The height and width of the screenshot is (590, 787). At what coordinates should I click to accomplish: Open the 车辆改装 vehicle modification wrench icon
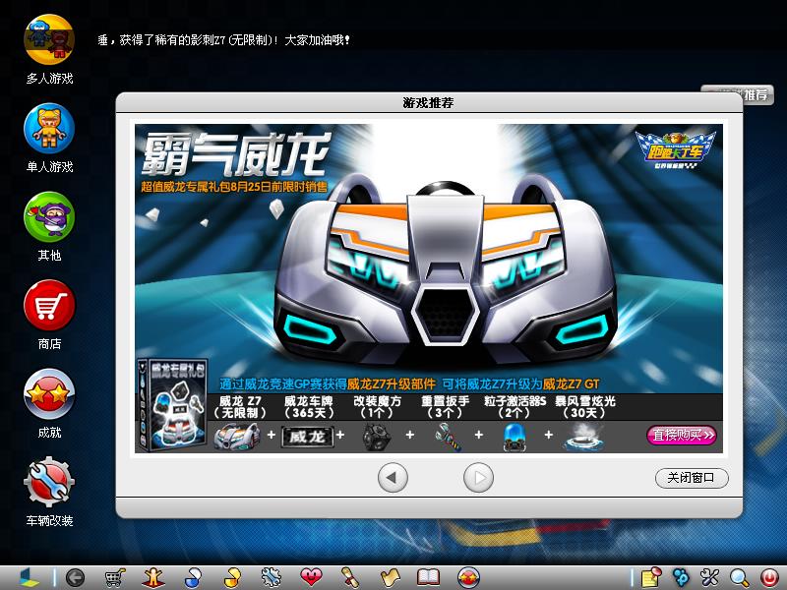point(49,482)
